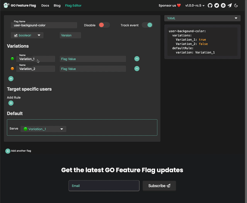The width and height of the screenshot is (247, 203).
Task: Add a targeting rule with plus icon
Action: [x=11, y=103]
